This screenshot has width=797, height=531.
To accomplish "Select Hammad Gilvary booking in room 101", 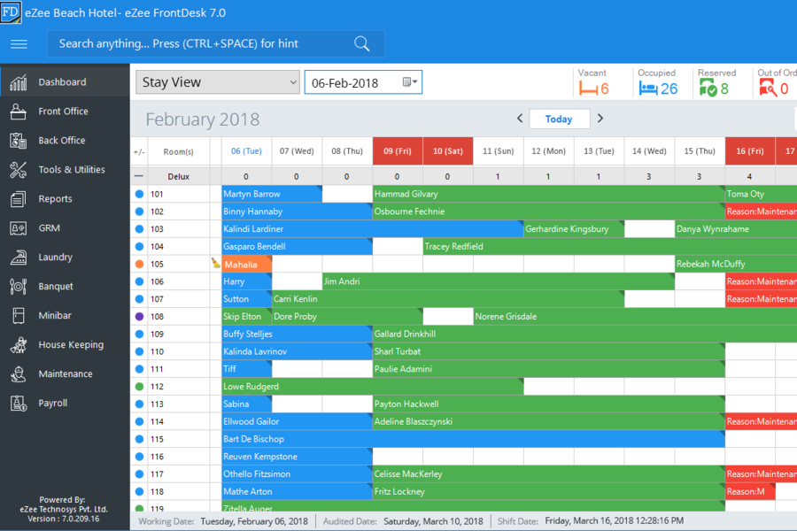I will click(546, 194).
